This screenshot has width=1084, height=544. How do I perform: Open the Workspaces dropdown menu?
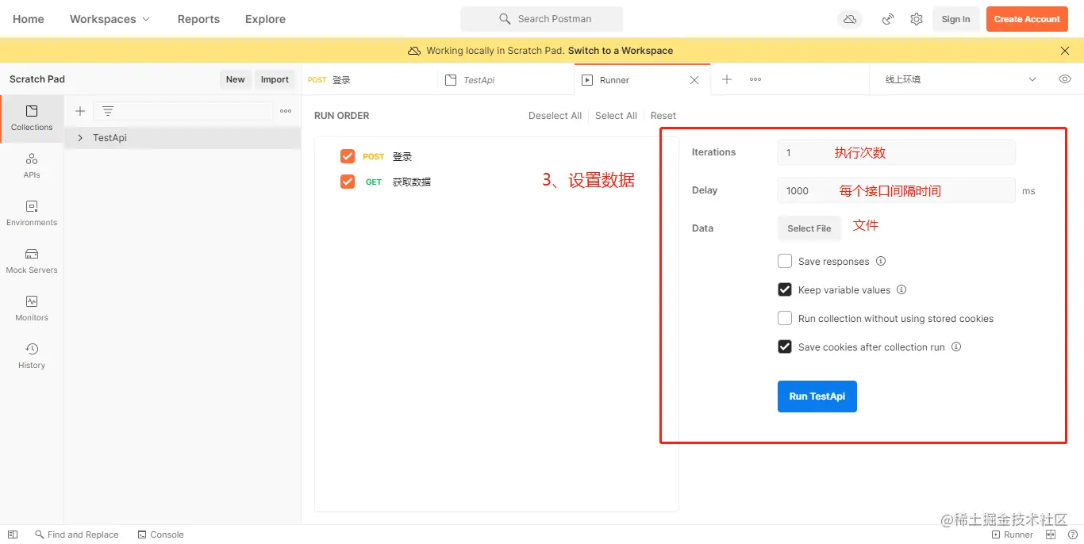tap(110, 19)
